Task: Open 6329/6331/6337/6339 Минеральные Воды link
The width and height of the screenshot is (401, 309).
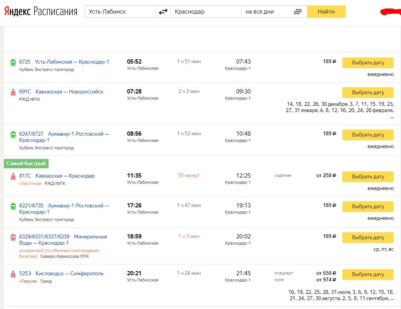Action: (x=63, y=240)
